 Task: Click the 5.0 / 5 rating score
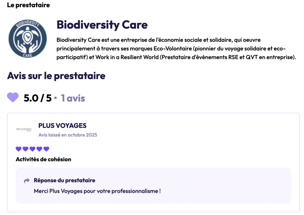point(37,98)
